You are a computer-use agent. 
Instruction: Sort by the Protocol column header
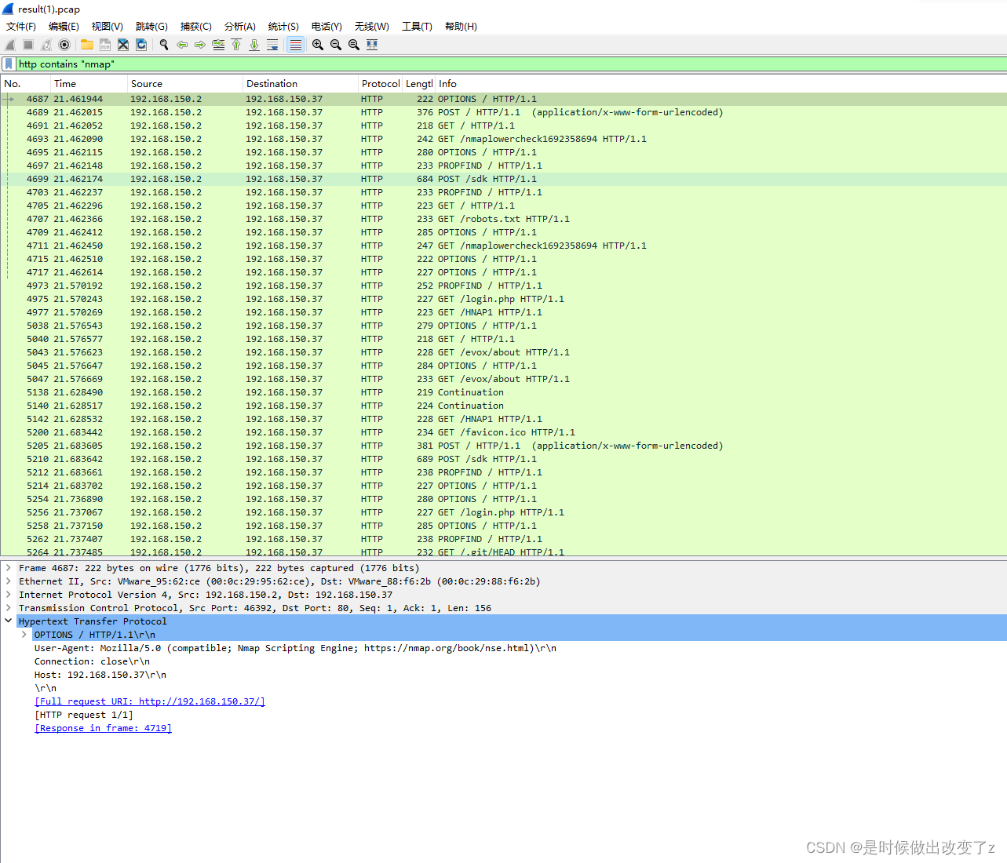(x=381, y=84)
